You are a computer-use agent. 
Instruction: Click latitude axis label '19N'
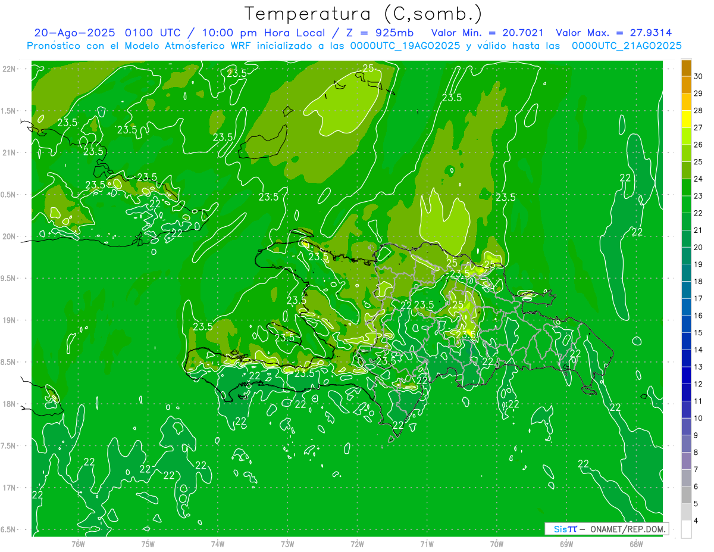(9, 320)
